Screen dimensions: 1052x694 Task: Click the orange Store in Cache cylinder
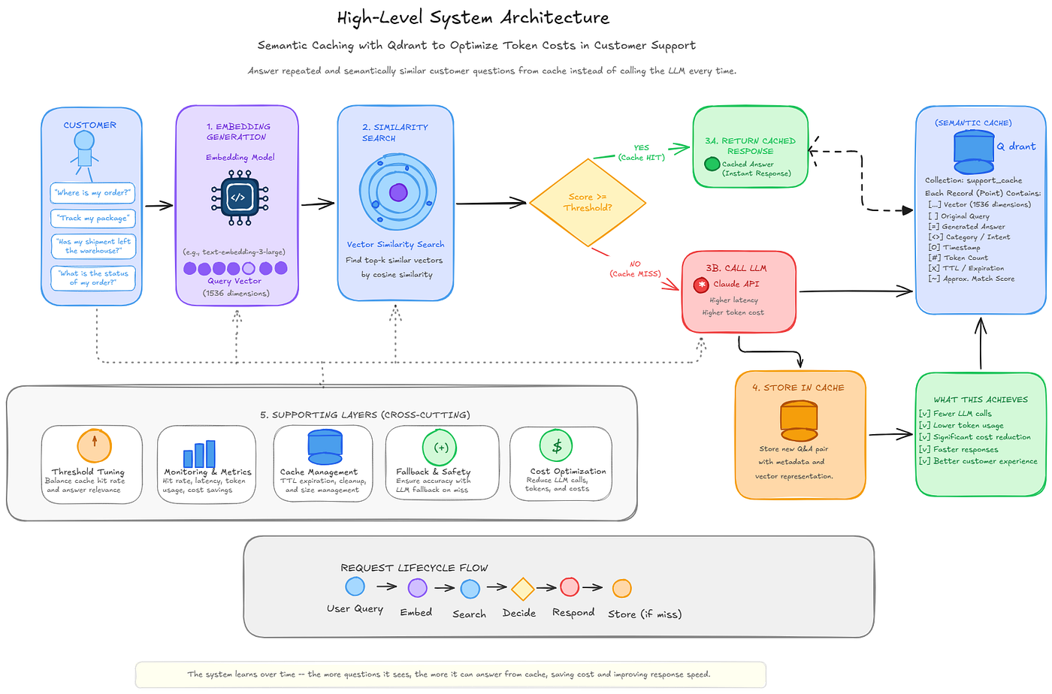point(799,421)
